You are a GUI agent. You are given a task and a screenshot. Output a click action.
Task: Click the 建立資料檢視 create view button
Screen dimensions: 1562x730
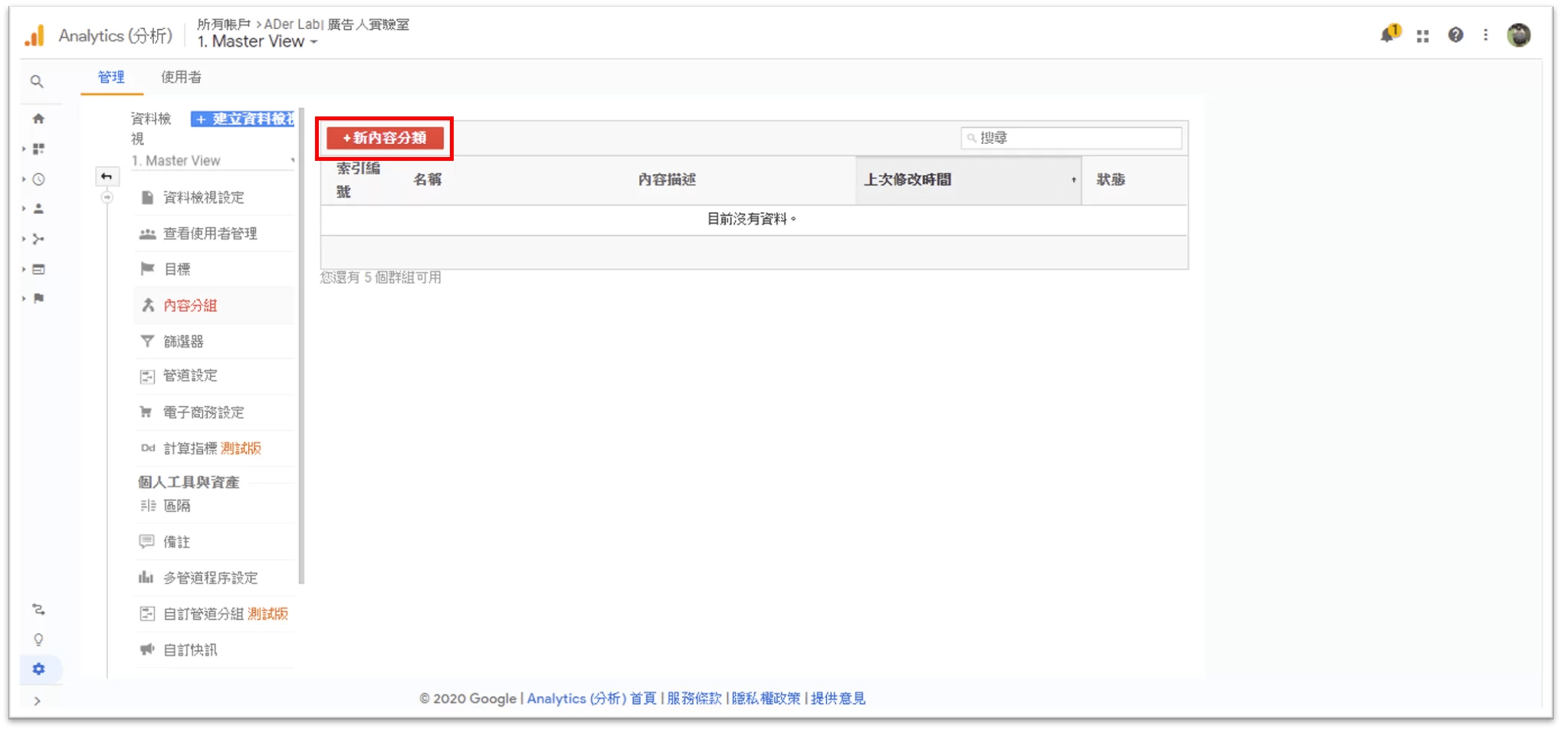243,119
